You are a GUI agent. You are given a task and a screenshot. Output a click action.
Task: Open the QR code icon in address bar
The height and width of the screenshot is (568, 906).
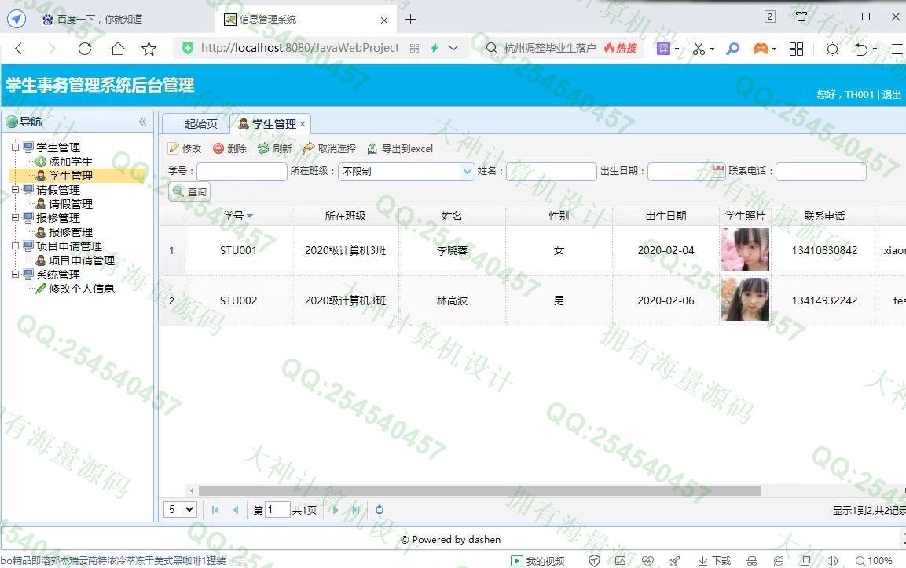pos(414,49)
